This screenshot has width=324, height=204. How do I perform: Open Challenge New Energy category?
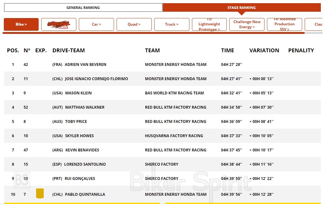[x=247, y=24]
